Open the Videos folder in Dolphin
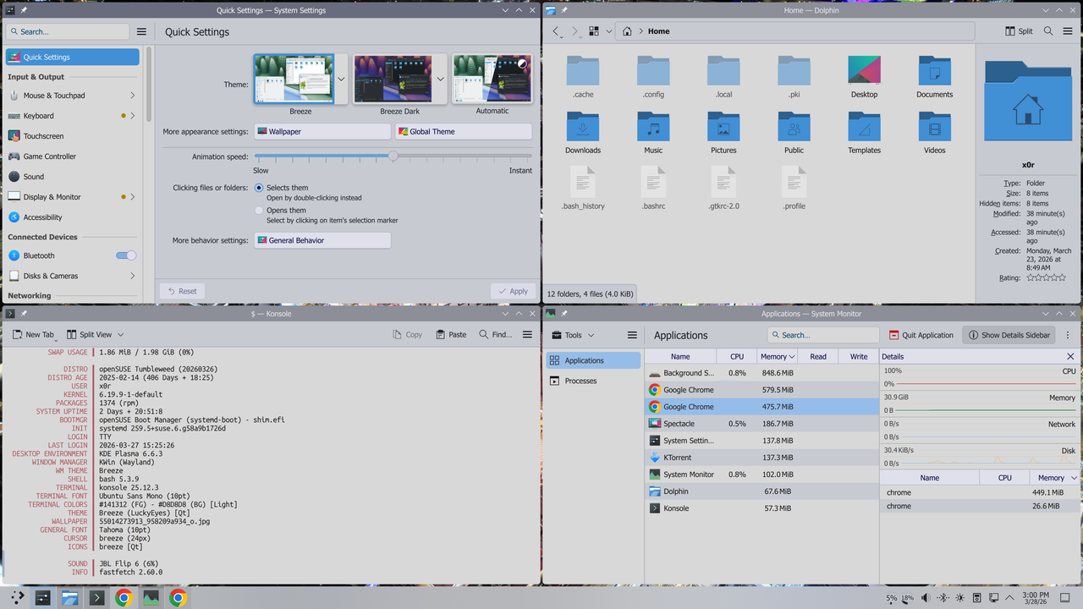Image resolution: width=1083 pixels, height=609 pixels. [x=934, y=133]
